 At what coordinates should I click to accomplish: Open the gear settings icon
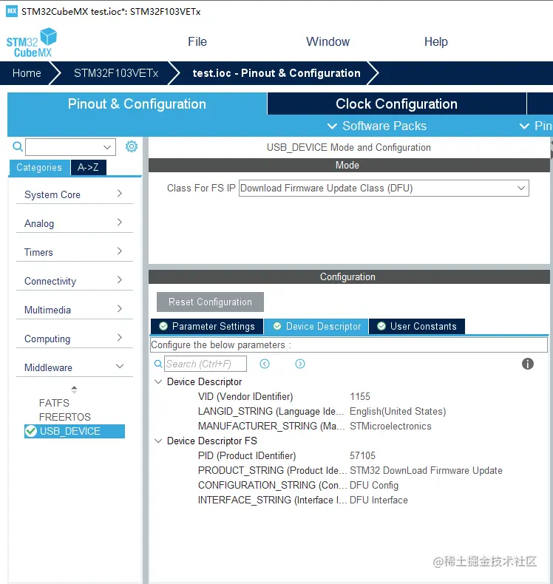pos(131,146)
